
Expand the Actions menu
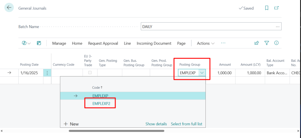click(205, 43)
